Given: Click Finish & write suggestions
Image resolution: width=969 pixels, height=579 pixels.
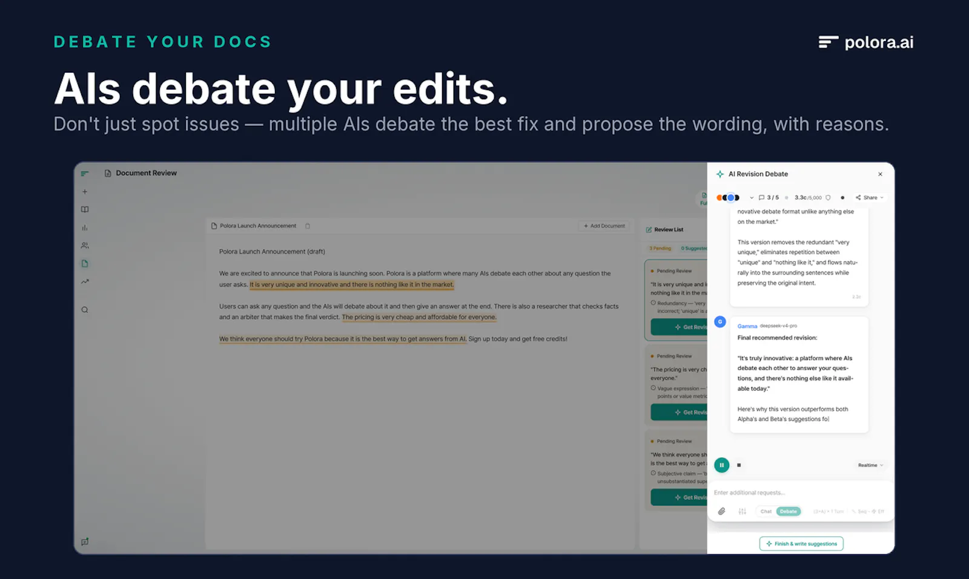Looking at the screenshot, I should [801, 544].
